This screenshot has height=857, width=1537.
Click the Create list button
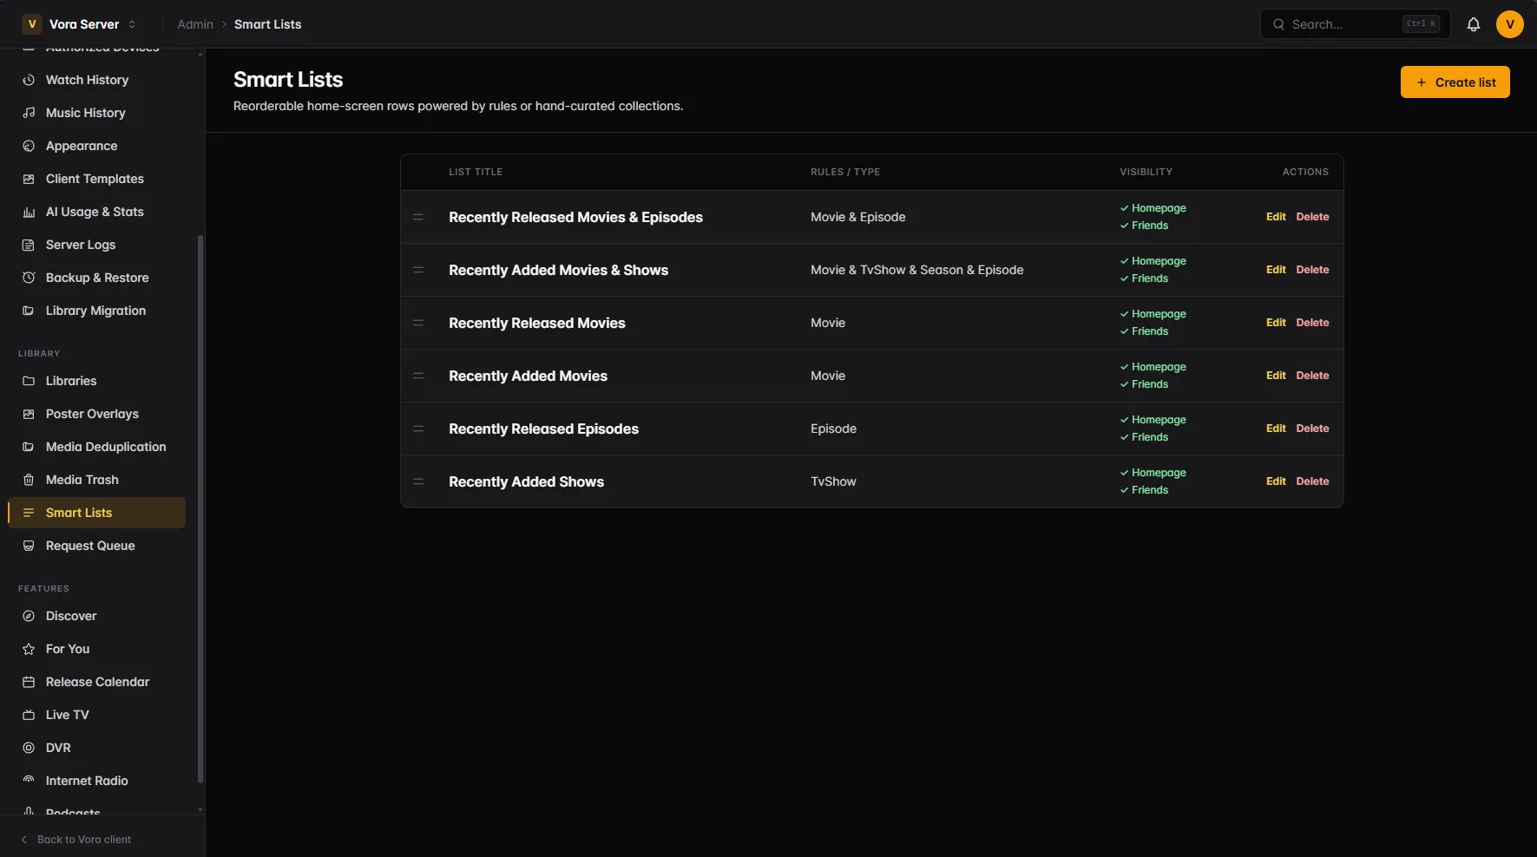coord(1455,82)
